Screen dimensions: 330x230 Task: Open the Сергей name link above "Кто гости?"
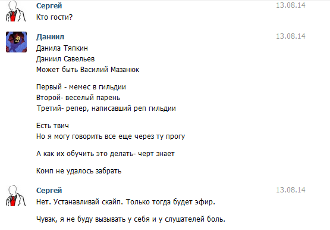[x=49, y=6]
